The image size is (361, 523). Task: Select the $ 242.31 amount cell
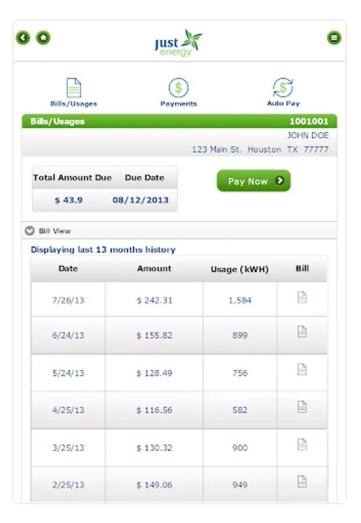tap(154, 299)
